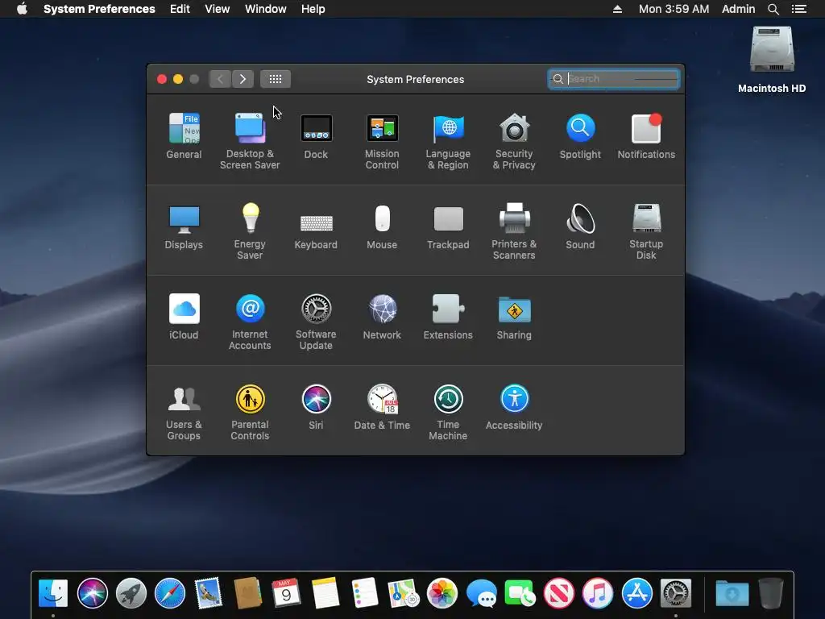Open Photos from the Dock
The width and height of the screenshot is (825, 619).
pyautogui.click(x=442, y=593)
